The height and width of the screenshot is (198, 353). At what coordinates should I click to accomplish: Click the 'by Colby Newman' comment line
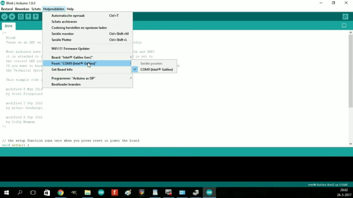tap(20, 122)
